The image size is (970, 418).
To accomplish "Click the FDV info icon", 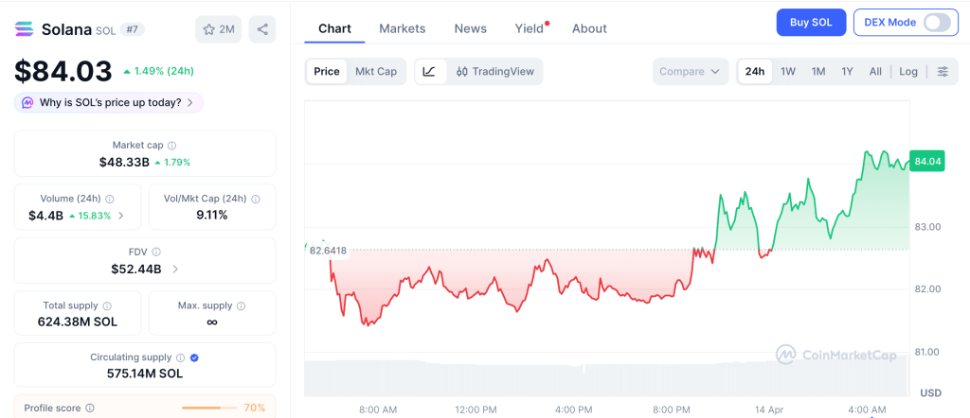I will click(x=156, y=253).
